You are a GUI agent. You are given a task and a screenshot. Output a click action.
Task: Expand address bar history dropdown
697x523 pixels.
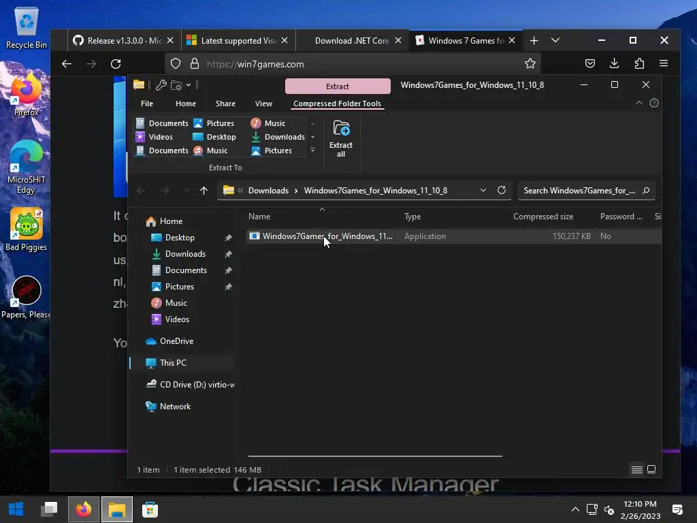coord(483,191)
